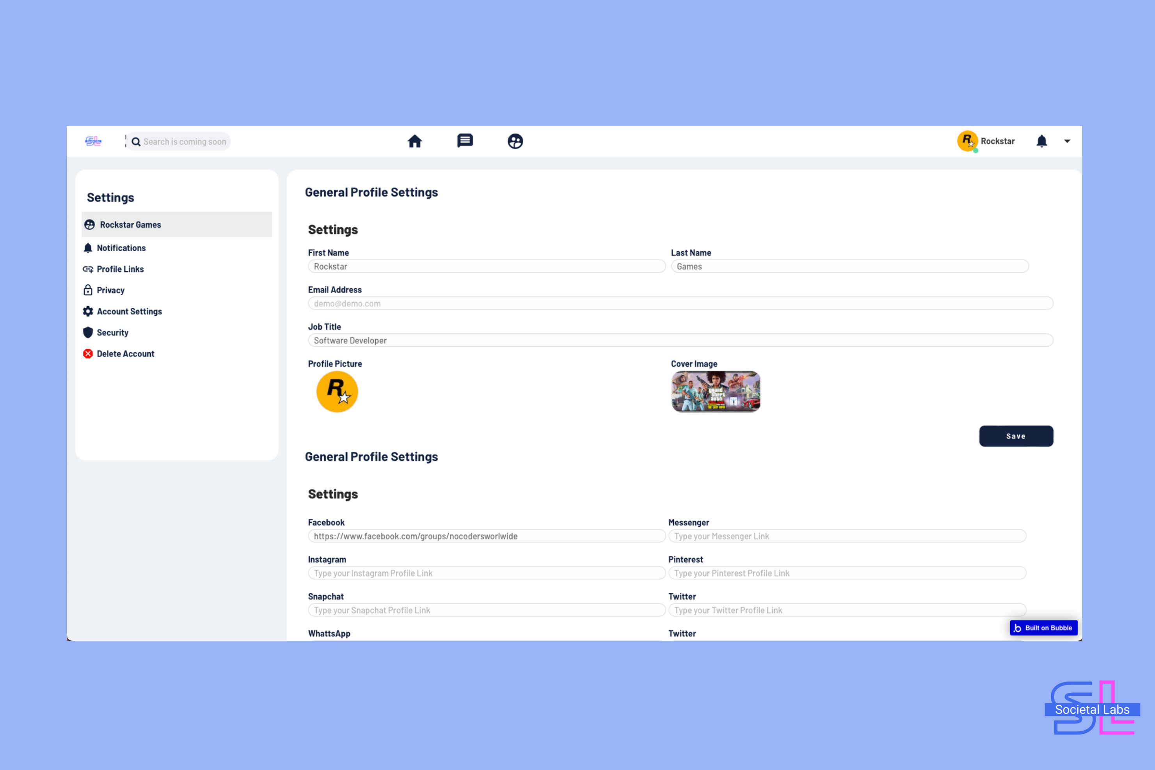Screen dimensions: 1155x770
Task: Click the padlock icon beside Privacy
Action: (x=89, y=290)
